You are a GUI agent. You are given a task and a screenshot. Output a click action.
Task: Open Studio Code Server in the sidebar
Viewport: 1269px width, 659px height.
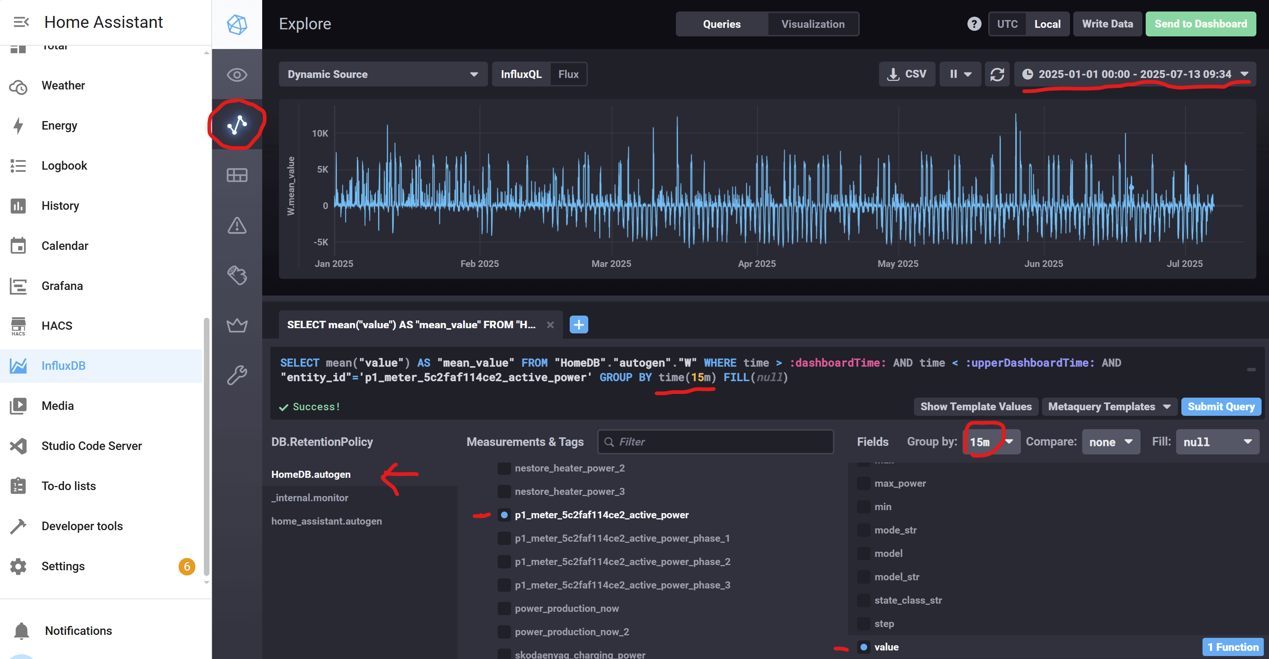tap(101, 446)
